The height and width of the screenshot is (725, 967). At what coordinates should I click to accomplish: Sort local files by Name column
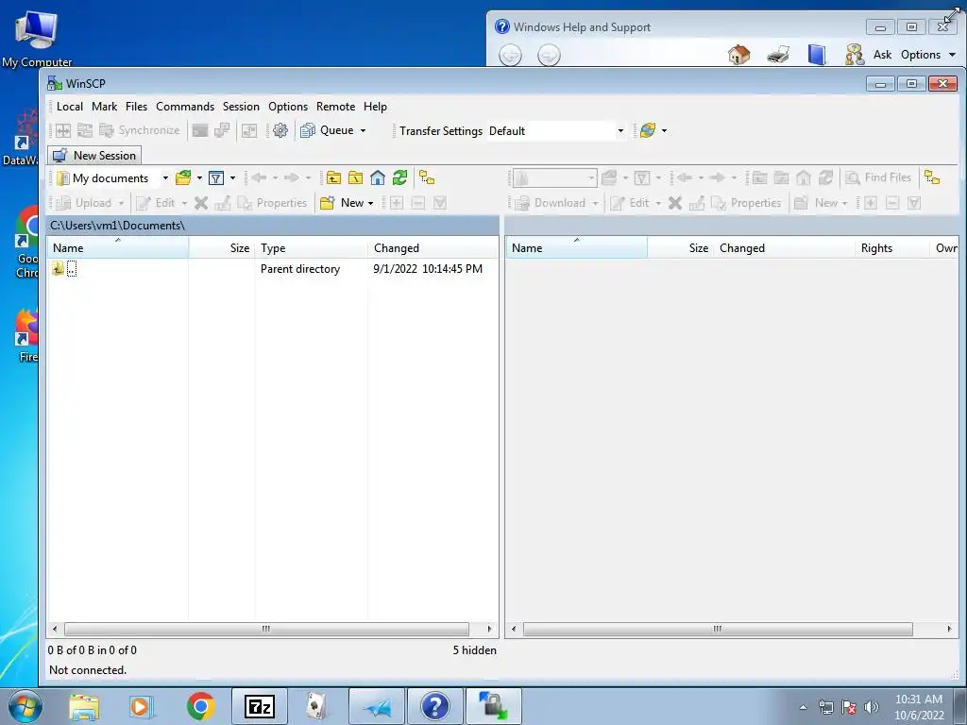(118, 248)
